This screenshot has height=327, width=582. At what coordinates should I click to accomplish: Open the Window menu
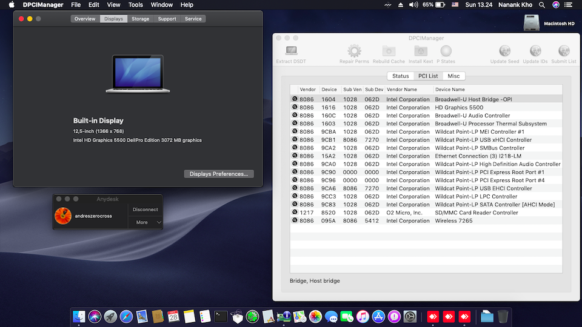pos(161,5)
